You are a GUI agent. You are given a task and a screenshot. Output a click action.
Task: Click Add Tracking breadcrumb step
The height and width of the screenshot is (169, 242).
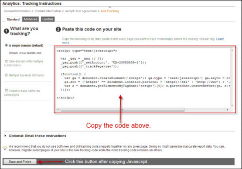110,11
